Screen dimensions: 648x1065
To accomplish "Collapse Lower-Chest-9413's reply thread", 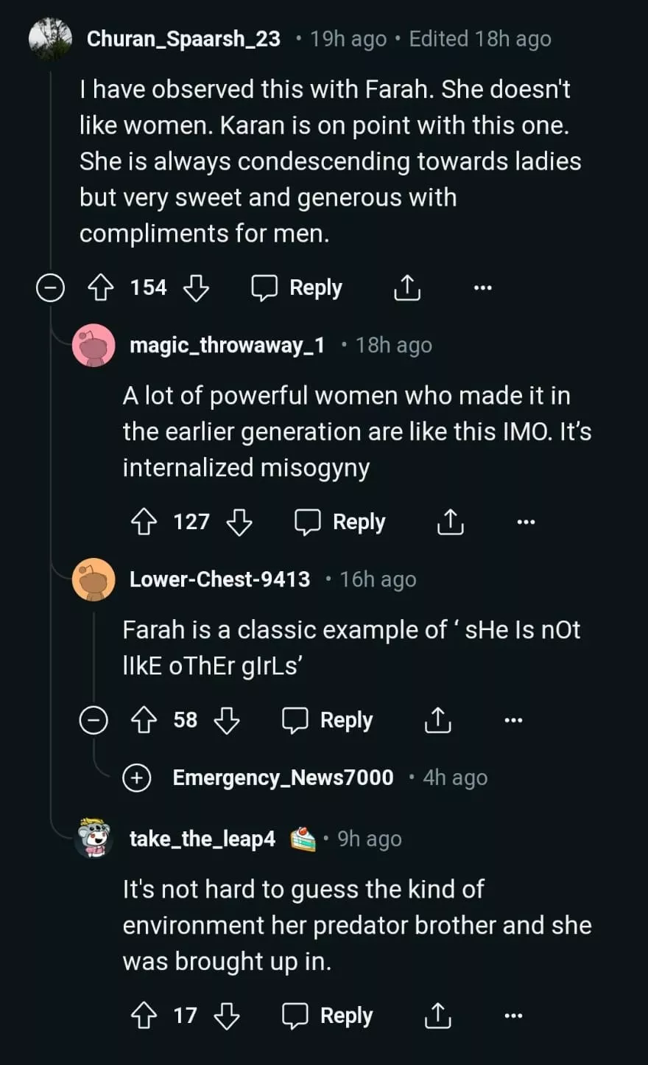I will 94,720.
